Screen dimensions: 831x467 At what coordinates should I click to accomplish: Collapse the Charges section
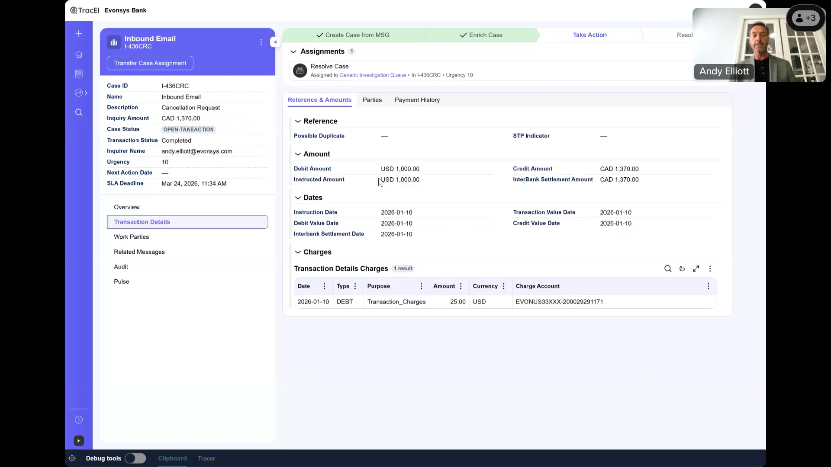click(298, 252)
